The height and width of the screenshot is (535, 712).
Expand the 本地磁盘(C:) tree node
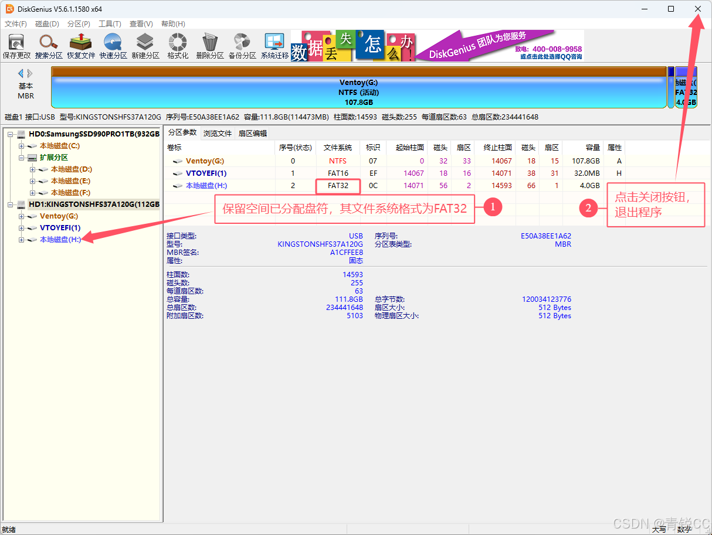pos(22,146)
